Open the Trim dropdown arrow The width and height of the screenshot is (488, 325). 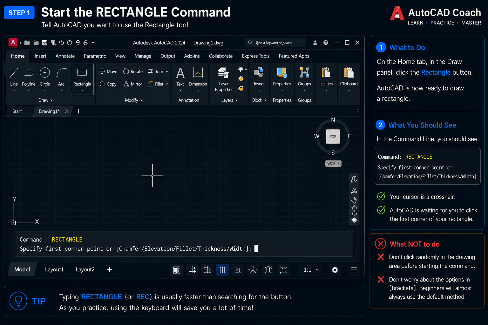pos(167,71)
